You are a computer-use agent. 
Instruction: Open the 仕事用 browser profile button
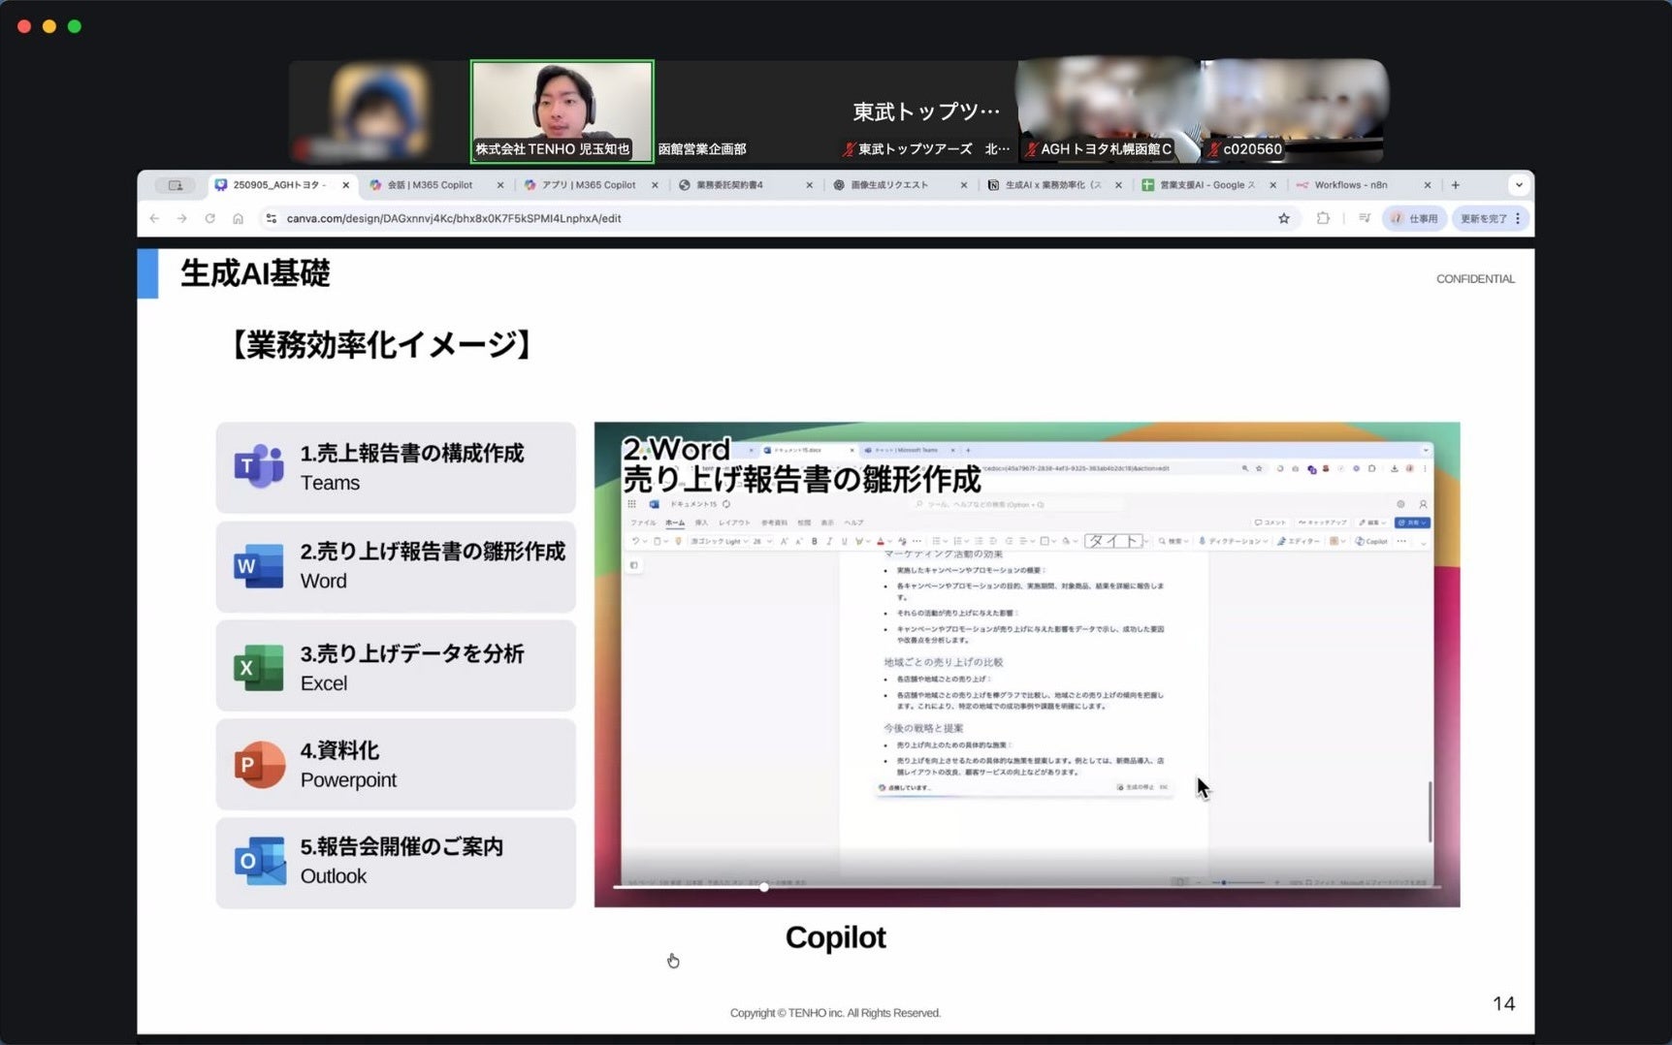(x=1415, y=218)
